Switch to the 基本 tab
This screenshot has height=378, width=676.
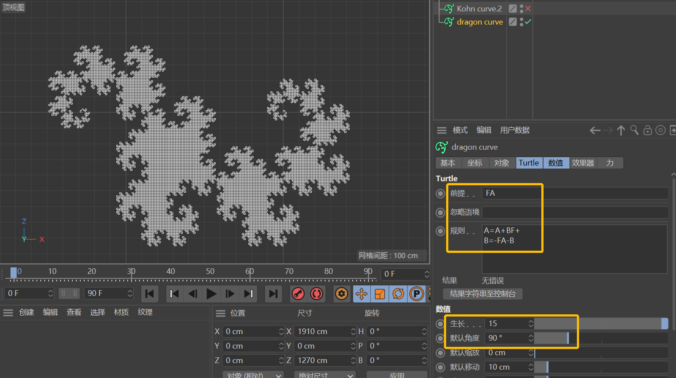(x=448, y=163)
